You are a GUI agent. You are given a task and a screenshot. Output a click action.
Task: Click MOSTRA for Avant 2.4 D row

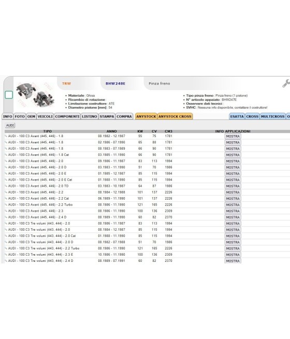coord(233,217)
